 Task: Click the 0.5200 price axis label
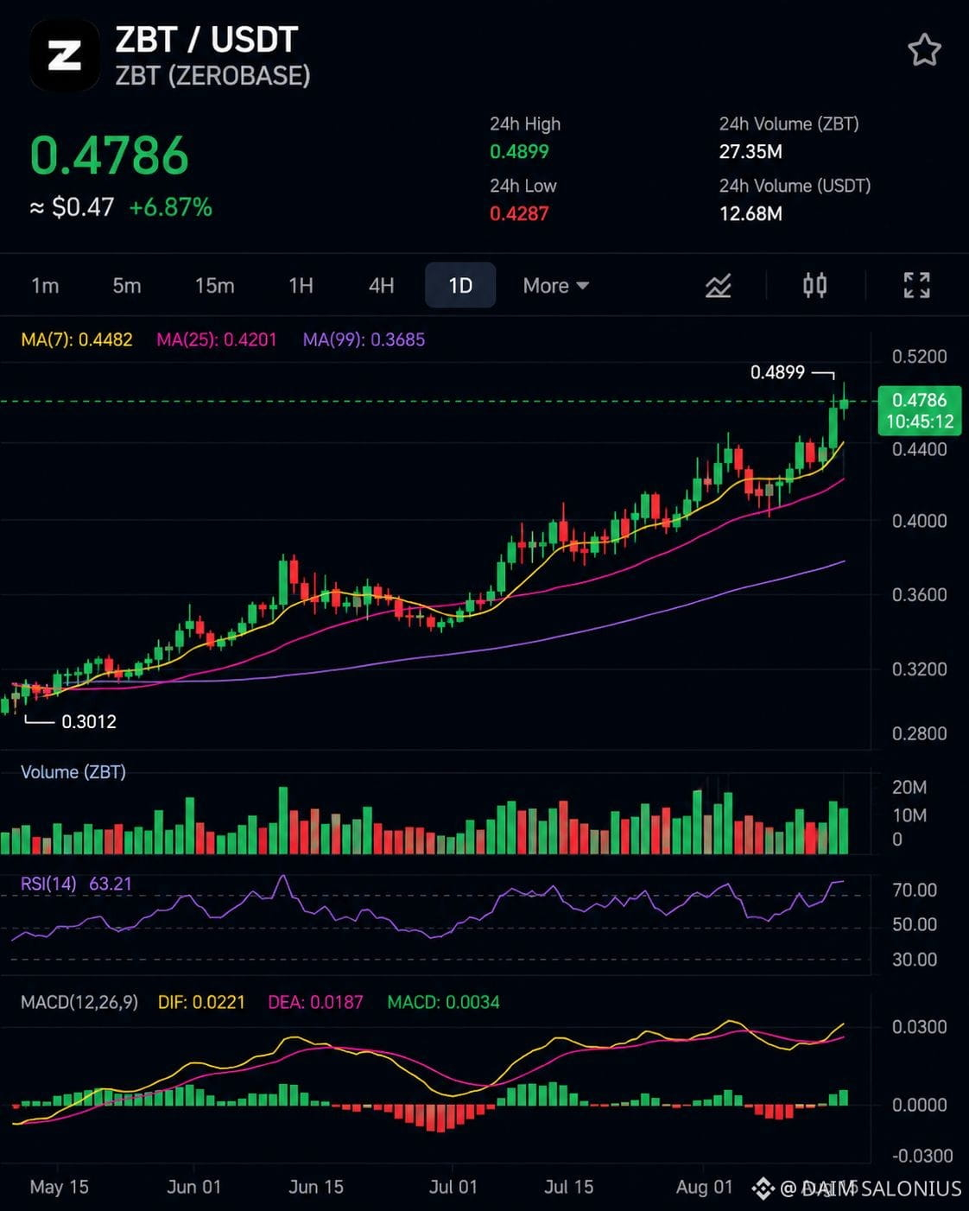[920, 357]
